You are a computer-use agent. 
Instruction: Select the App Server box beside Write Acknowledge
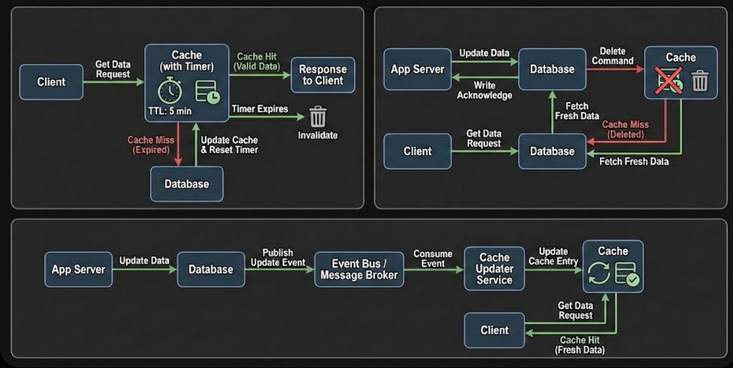click(417, 69)
